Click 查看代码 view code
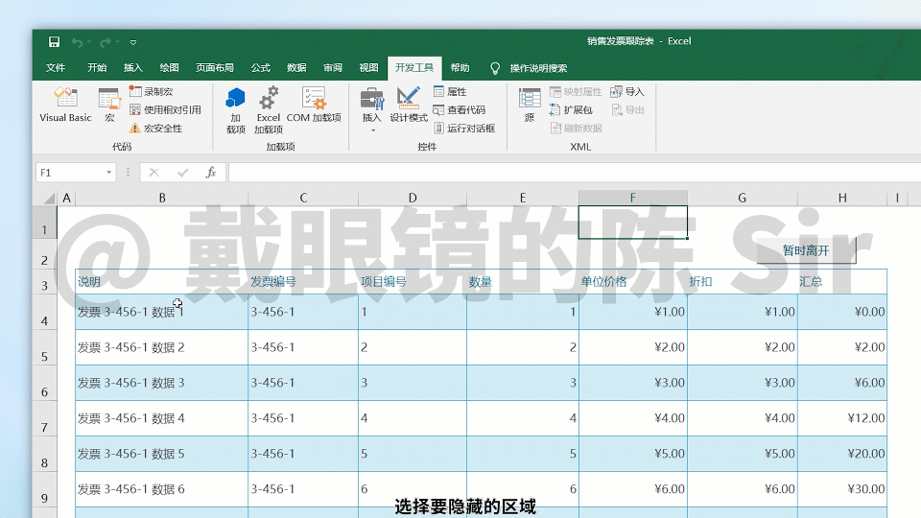The height and width of the screenshot is (518, 921). click(x=460, y=109)
